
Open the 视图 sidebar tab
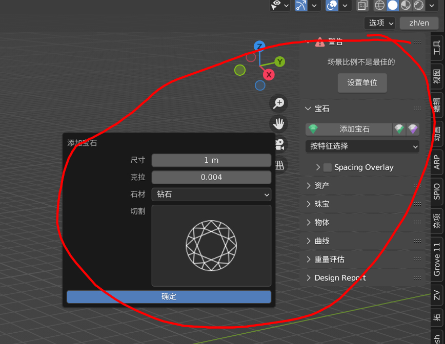[x=437, y=76]
